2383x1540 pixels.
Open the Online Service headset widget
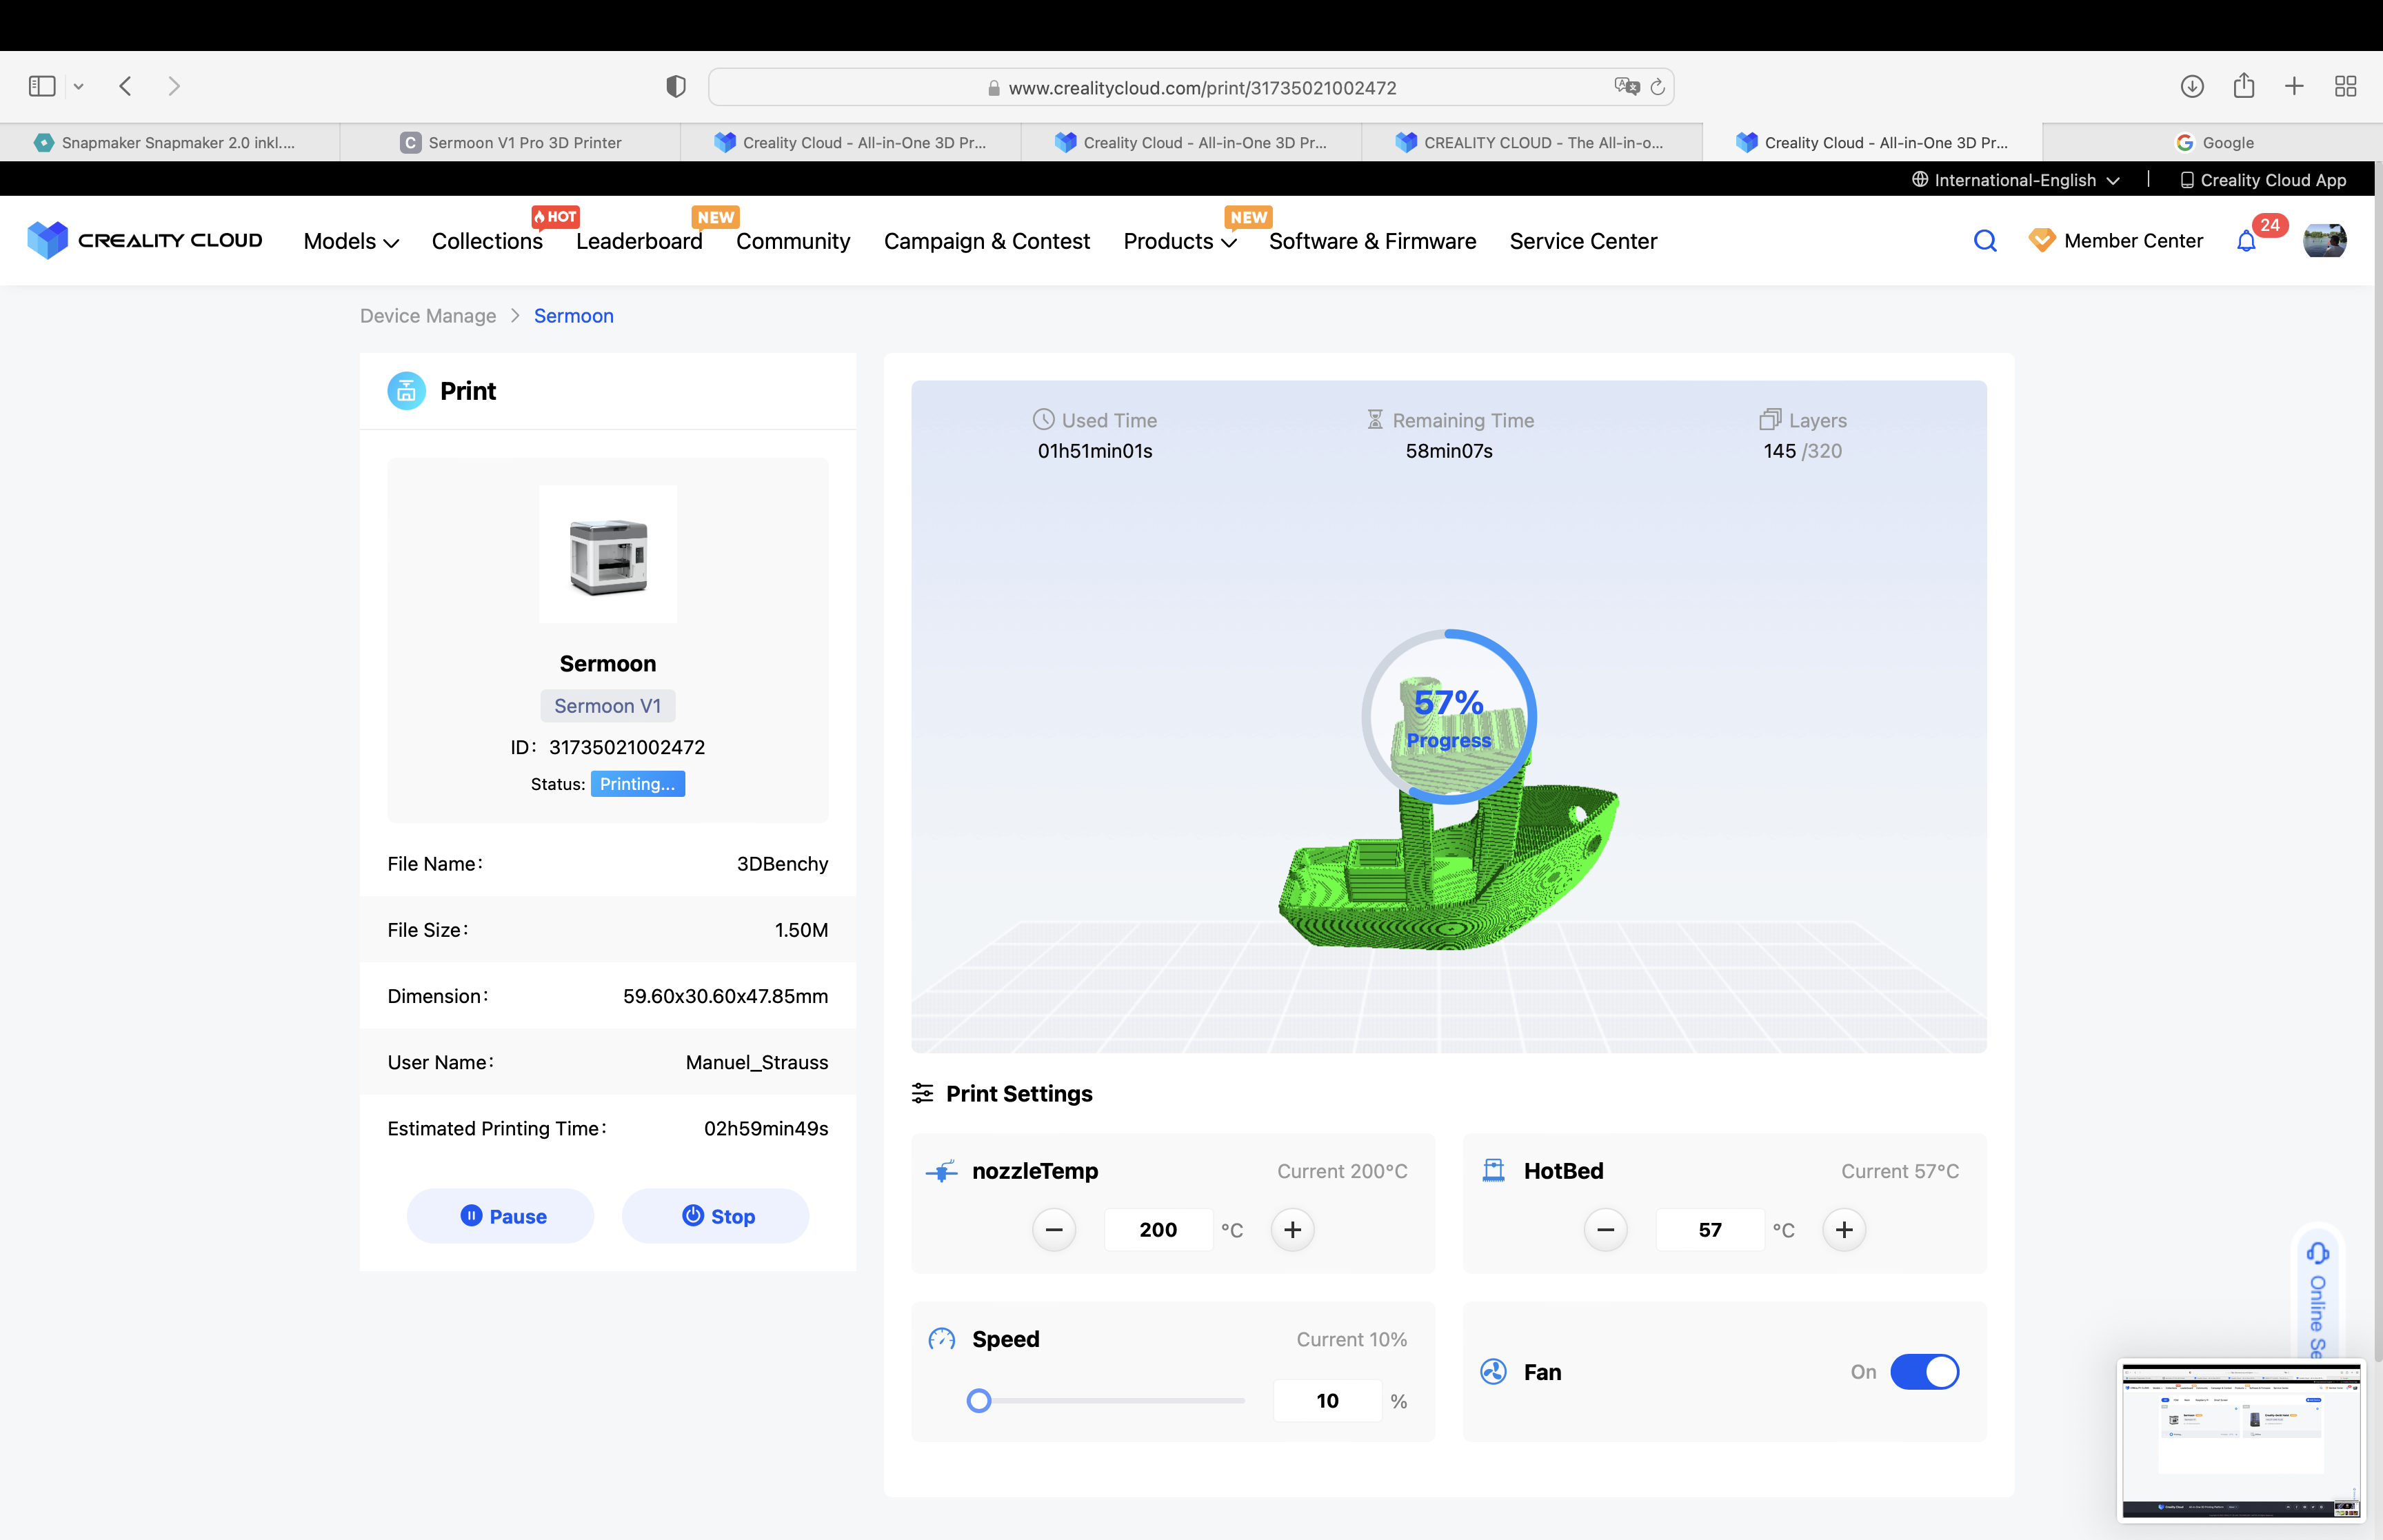click(x=2317, y=1254)
